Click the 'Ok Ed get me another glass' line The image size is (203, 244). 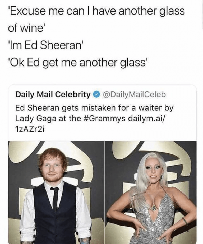click(77, 63)
